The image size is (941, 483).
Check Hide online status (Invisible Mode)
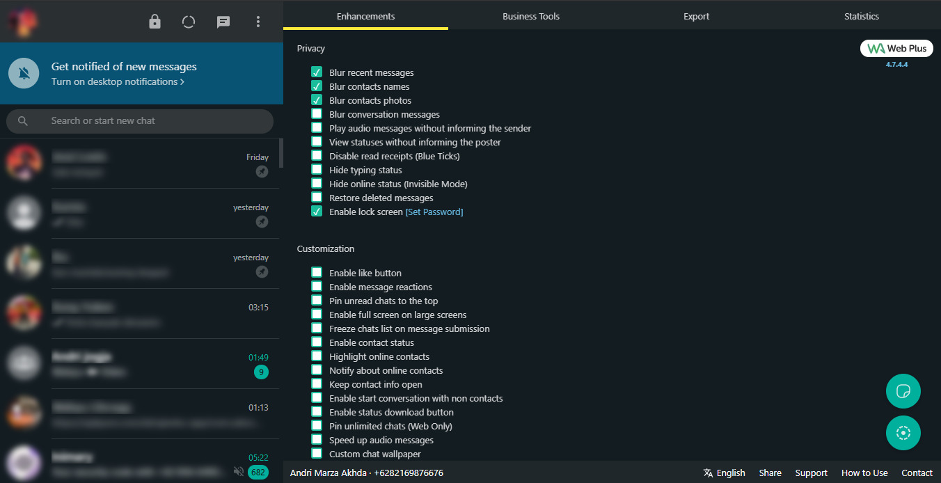317,184
